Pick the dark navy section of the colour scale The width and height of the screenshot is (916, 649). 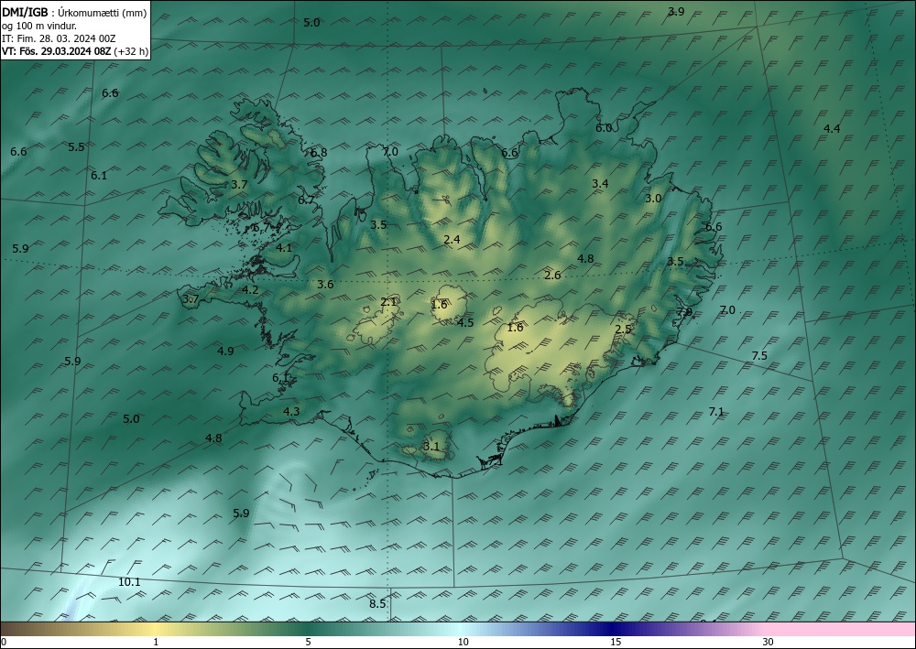(610, 629)
